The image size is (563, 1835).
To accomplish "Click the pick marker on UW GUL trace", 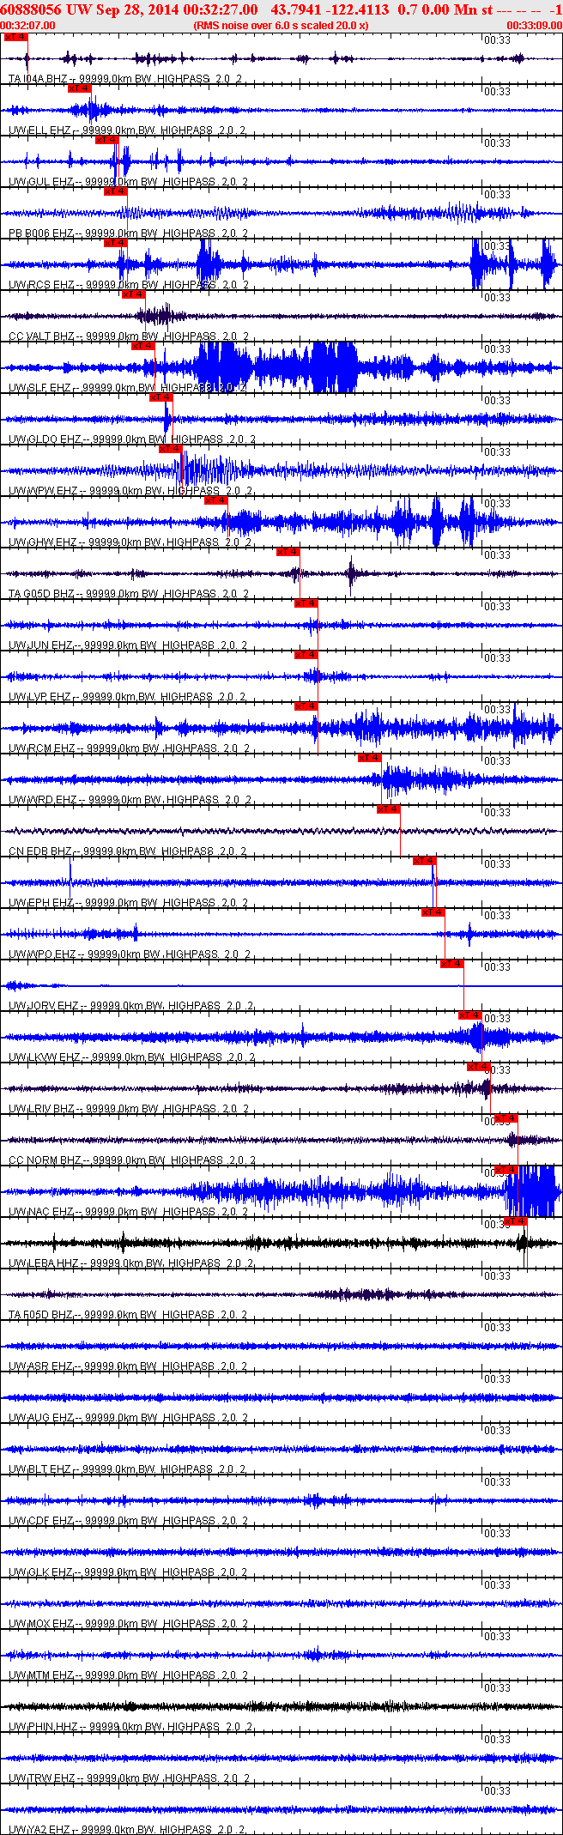I will click(106, 140).
